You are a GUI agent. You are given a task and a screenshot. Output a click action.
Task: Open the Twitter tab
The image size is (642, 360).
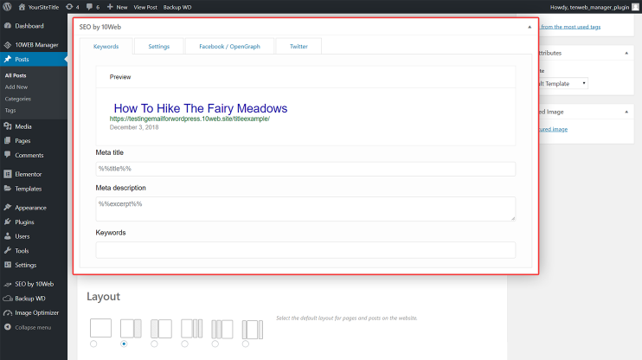(299, 46)
